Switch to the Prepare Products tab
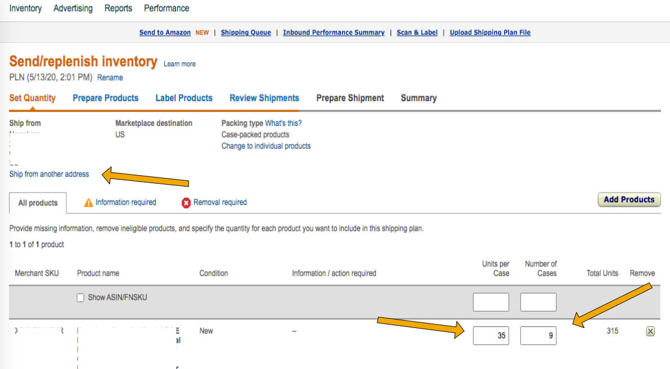Image resolution: width=670 pixels, height=369 pixels. (x=105, y=98)
